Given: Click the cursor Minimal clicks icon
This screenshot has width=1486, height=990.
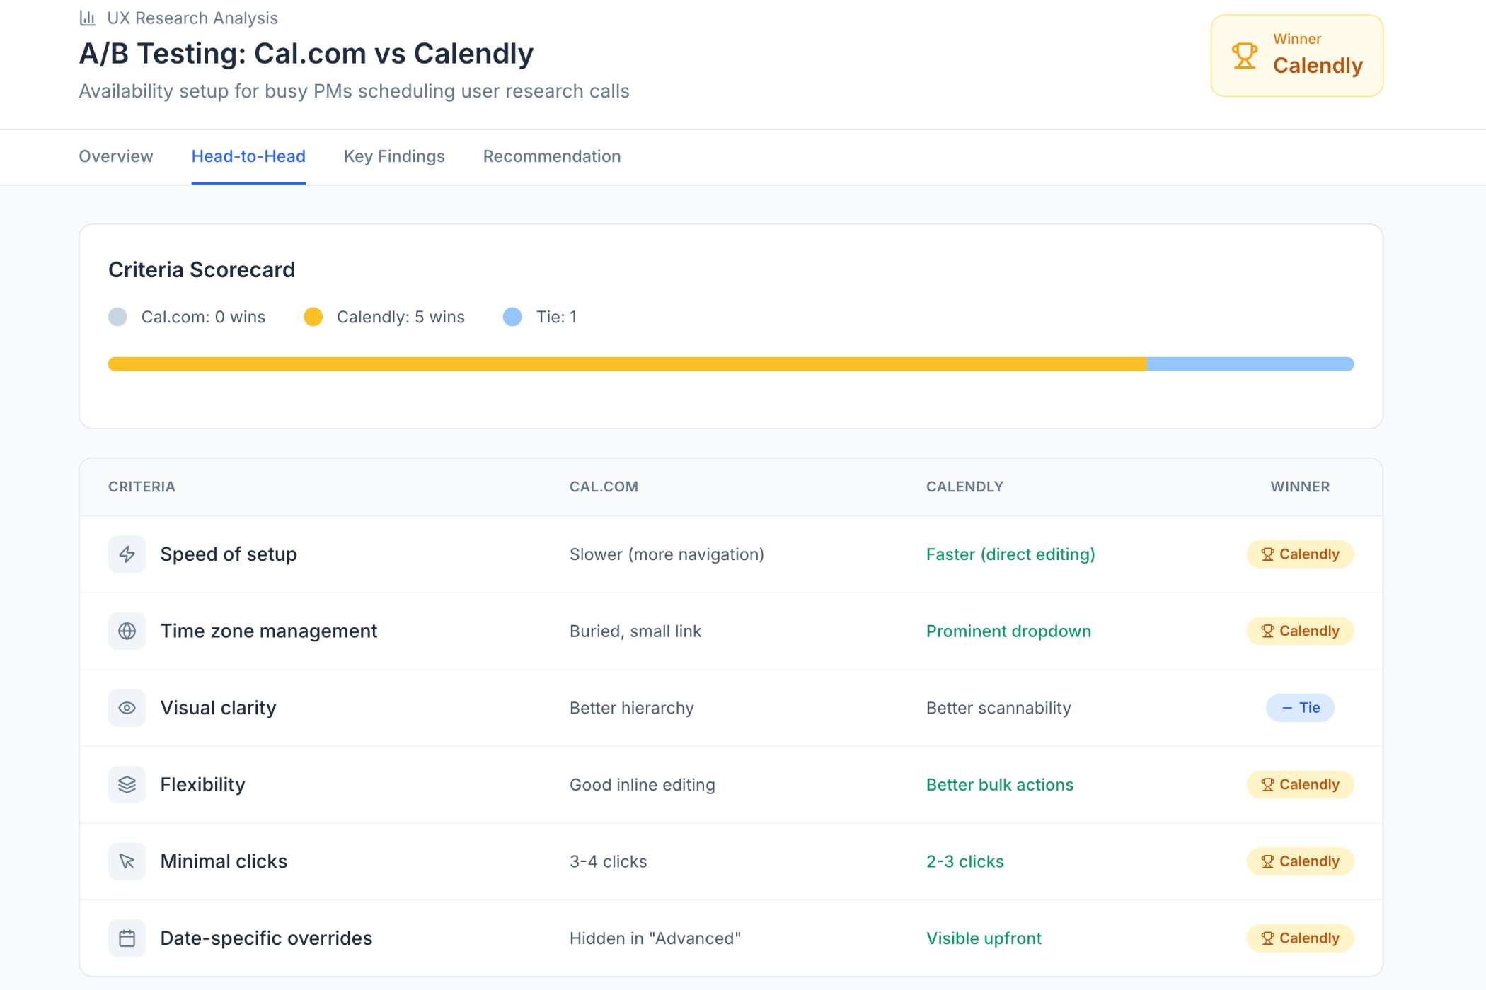Looking at the screenshot, I should pyautogui.click(x=127, y=861).
